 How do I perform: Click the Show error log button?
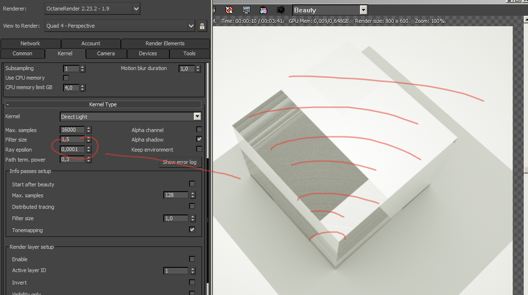click(180, 162)
